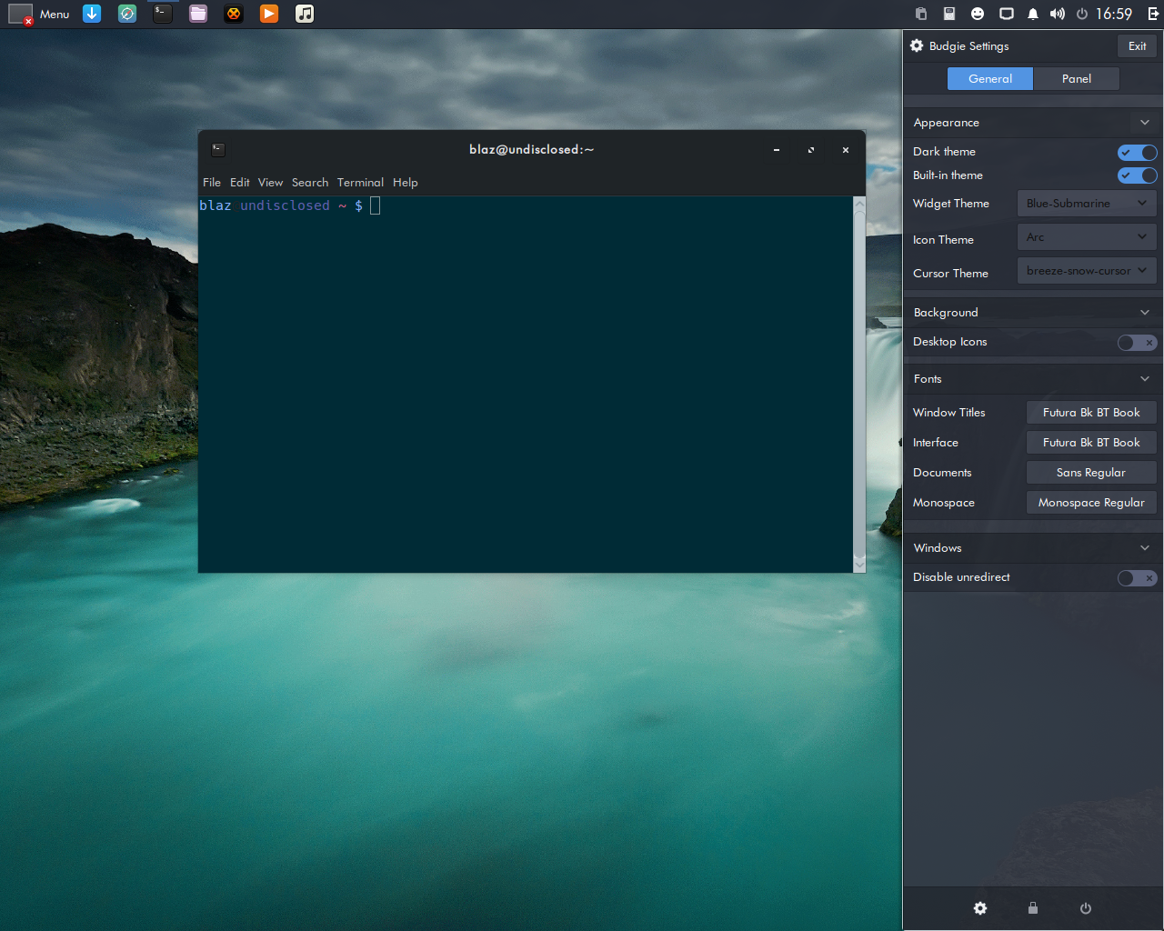Minimize the terminal window

pyautogui.click(x=777, y=150)
